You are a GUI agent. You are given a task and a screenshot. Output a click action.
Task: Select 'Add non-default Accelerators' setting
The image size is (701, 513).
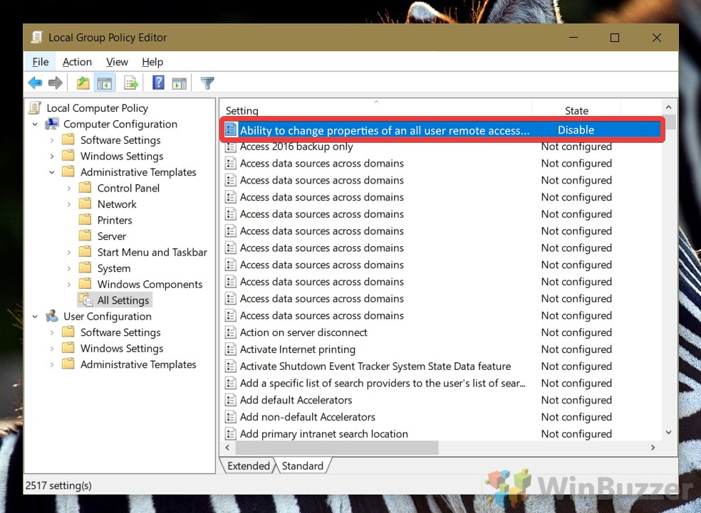[308, 416]
